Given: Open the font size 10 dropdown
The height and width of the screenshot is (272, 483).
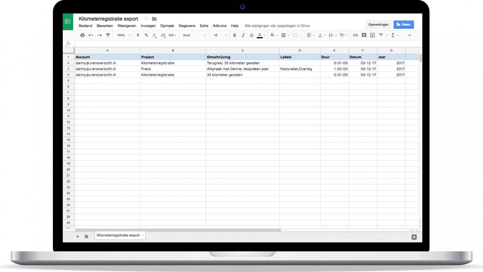Looking at the screenshot, I should 220,35.
